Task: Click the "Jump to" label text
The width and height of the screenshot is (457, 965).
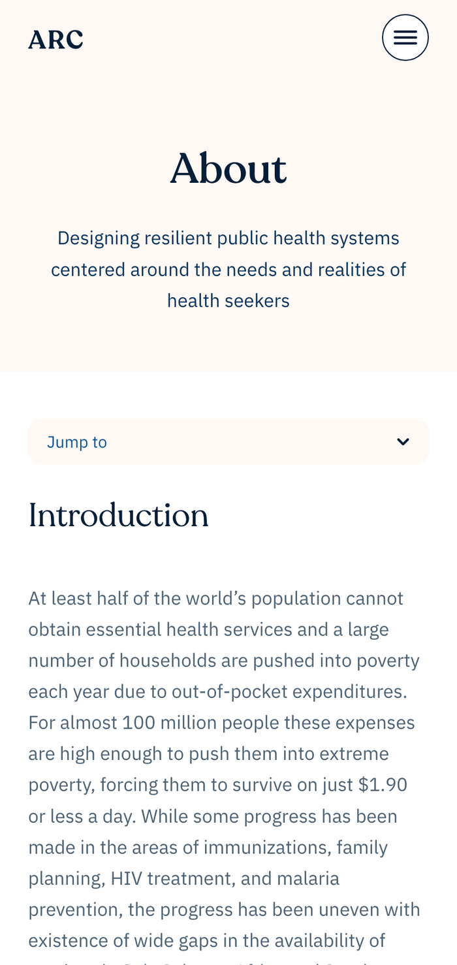Action: point(77,443)
